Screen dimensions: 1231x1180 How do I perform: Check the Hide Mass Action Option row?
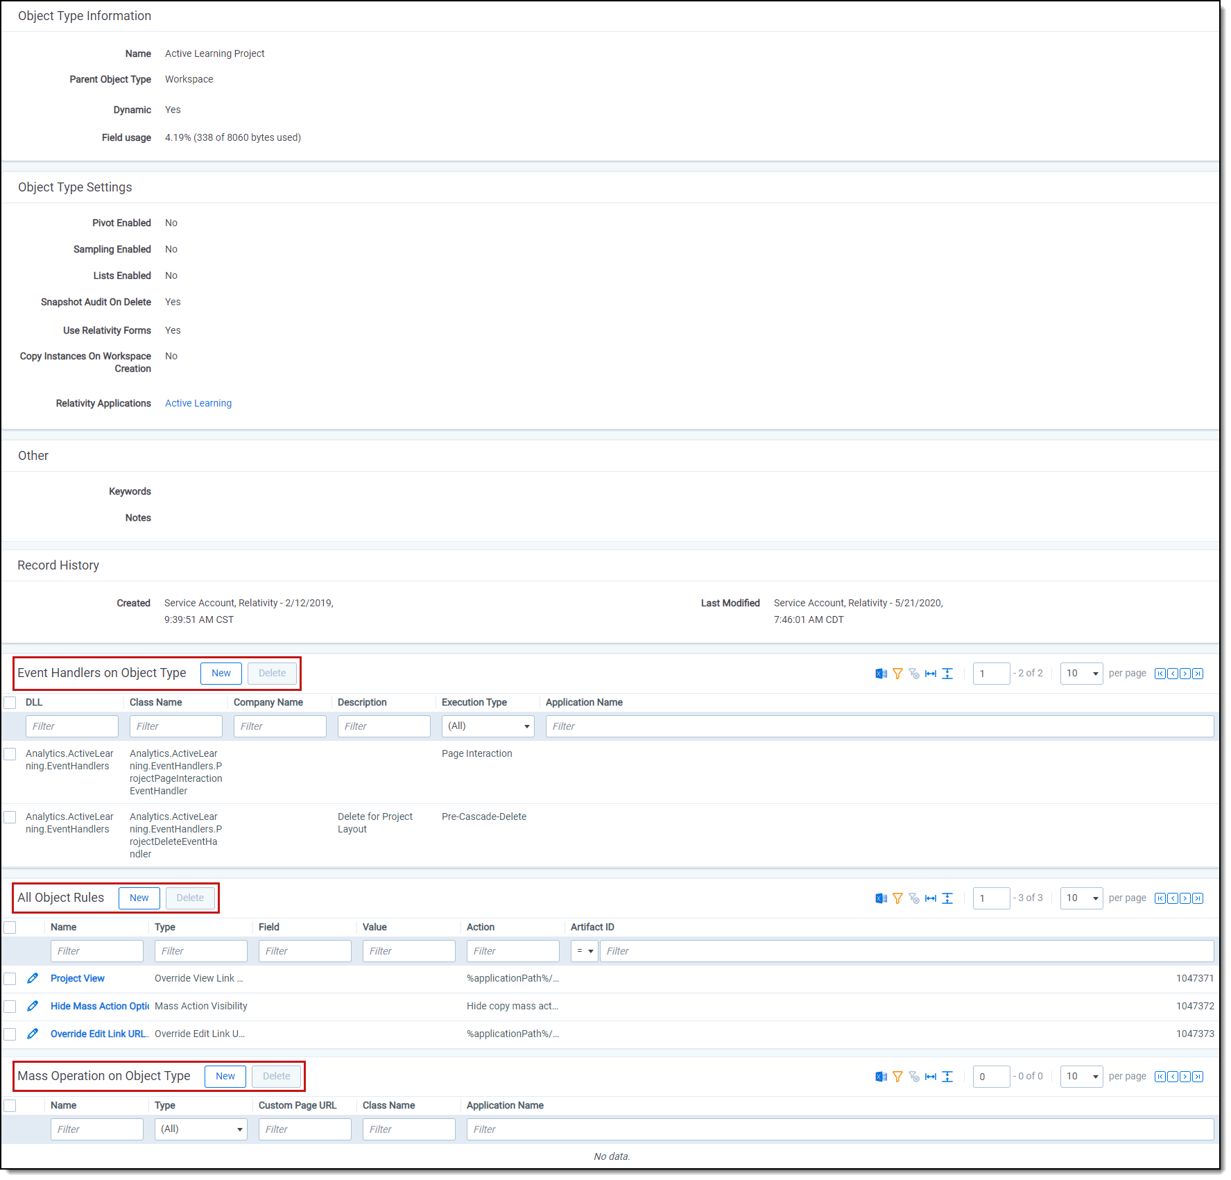tap(10, 1006)
